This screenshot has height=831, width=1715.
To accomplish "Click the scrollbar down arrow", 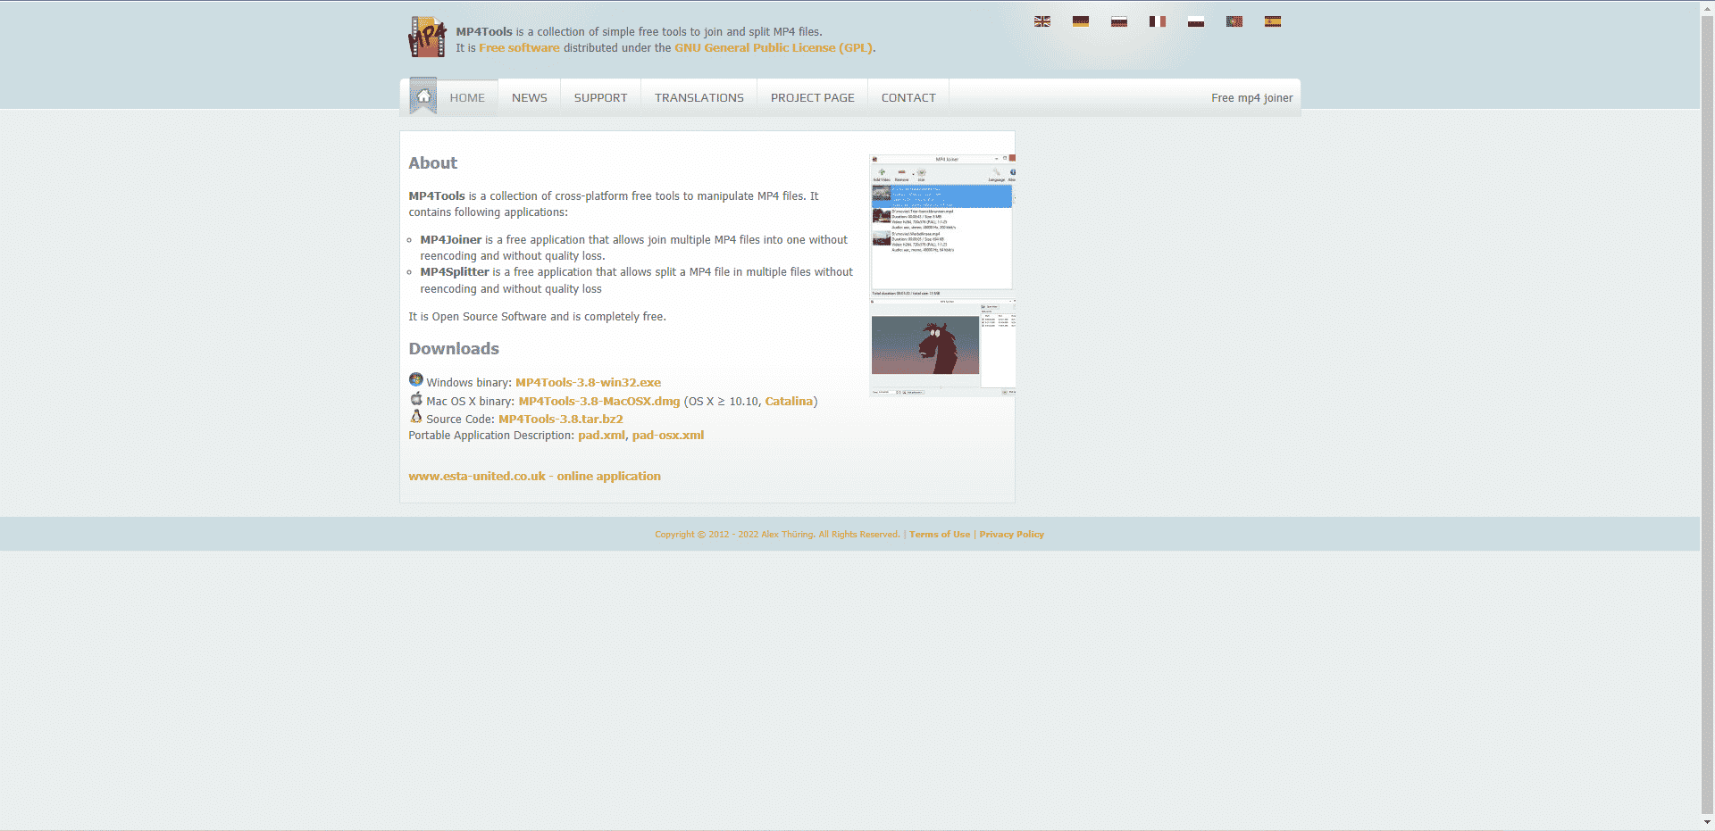I will (1707, 822).
